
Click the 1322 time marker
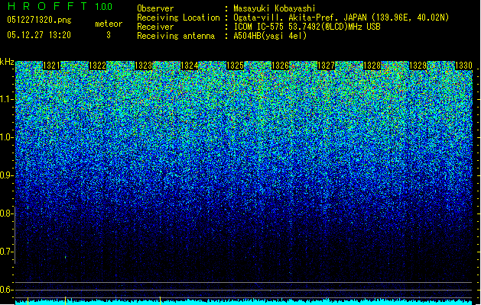pyautogui.click(x=98, y=66)
